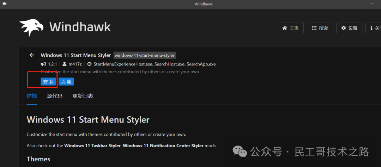Switch to the 更新日志 changelog tab

pos(83,96)
